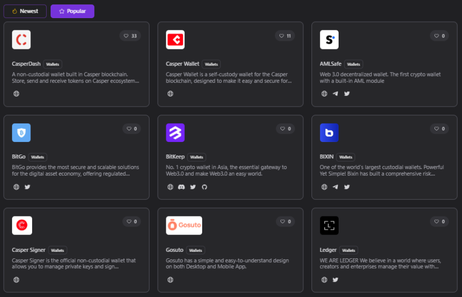
Task: Switch to the Newest tab
Action: click(25, 11)
